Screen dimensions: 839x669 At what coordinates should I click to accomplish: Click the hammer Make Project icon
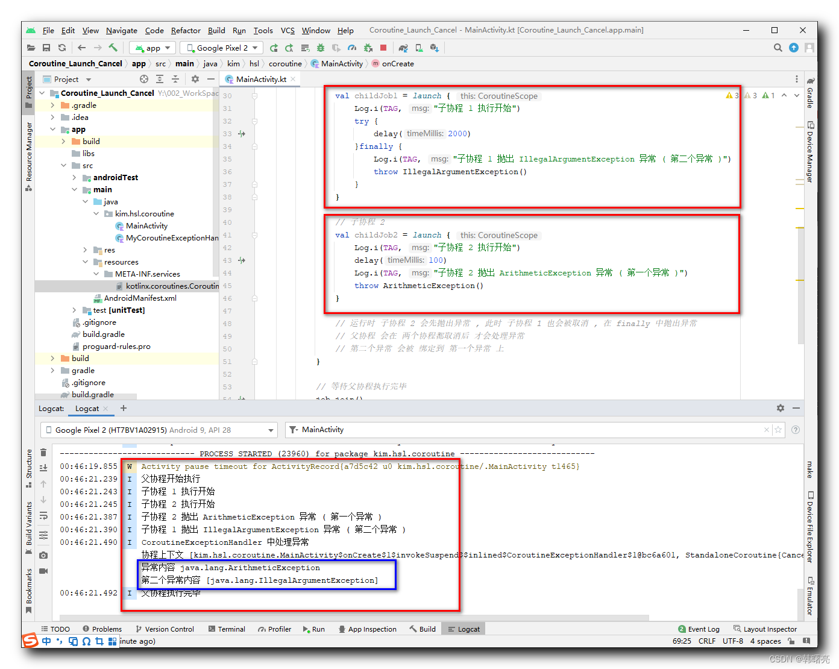pos(113,48)
